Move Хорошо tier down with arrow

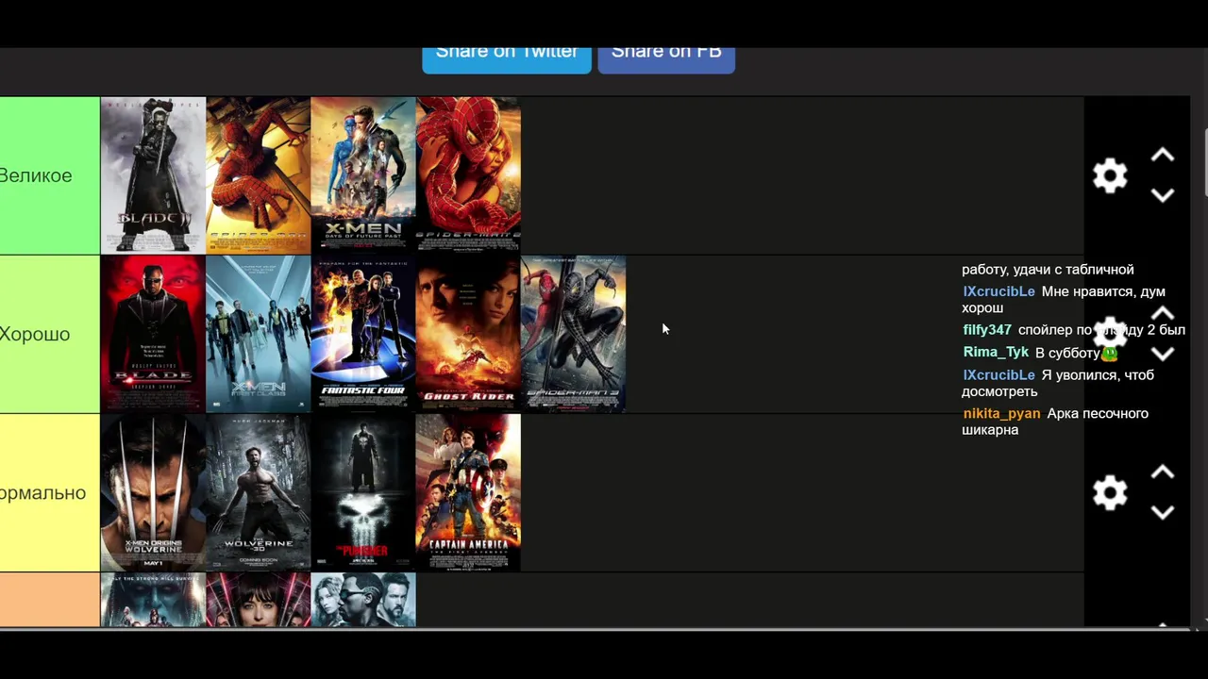pyautogui.click(x=1163, y=354)
